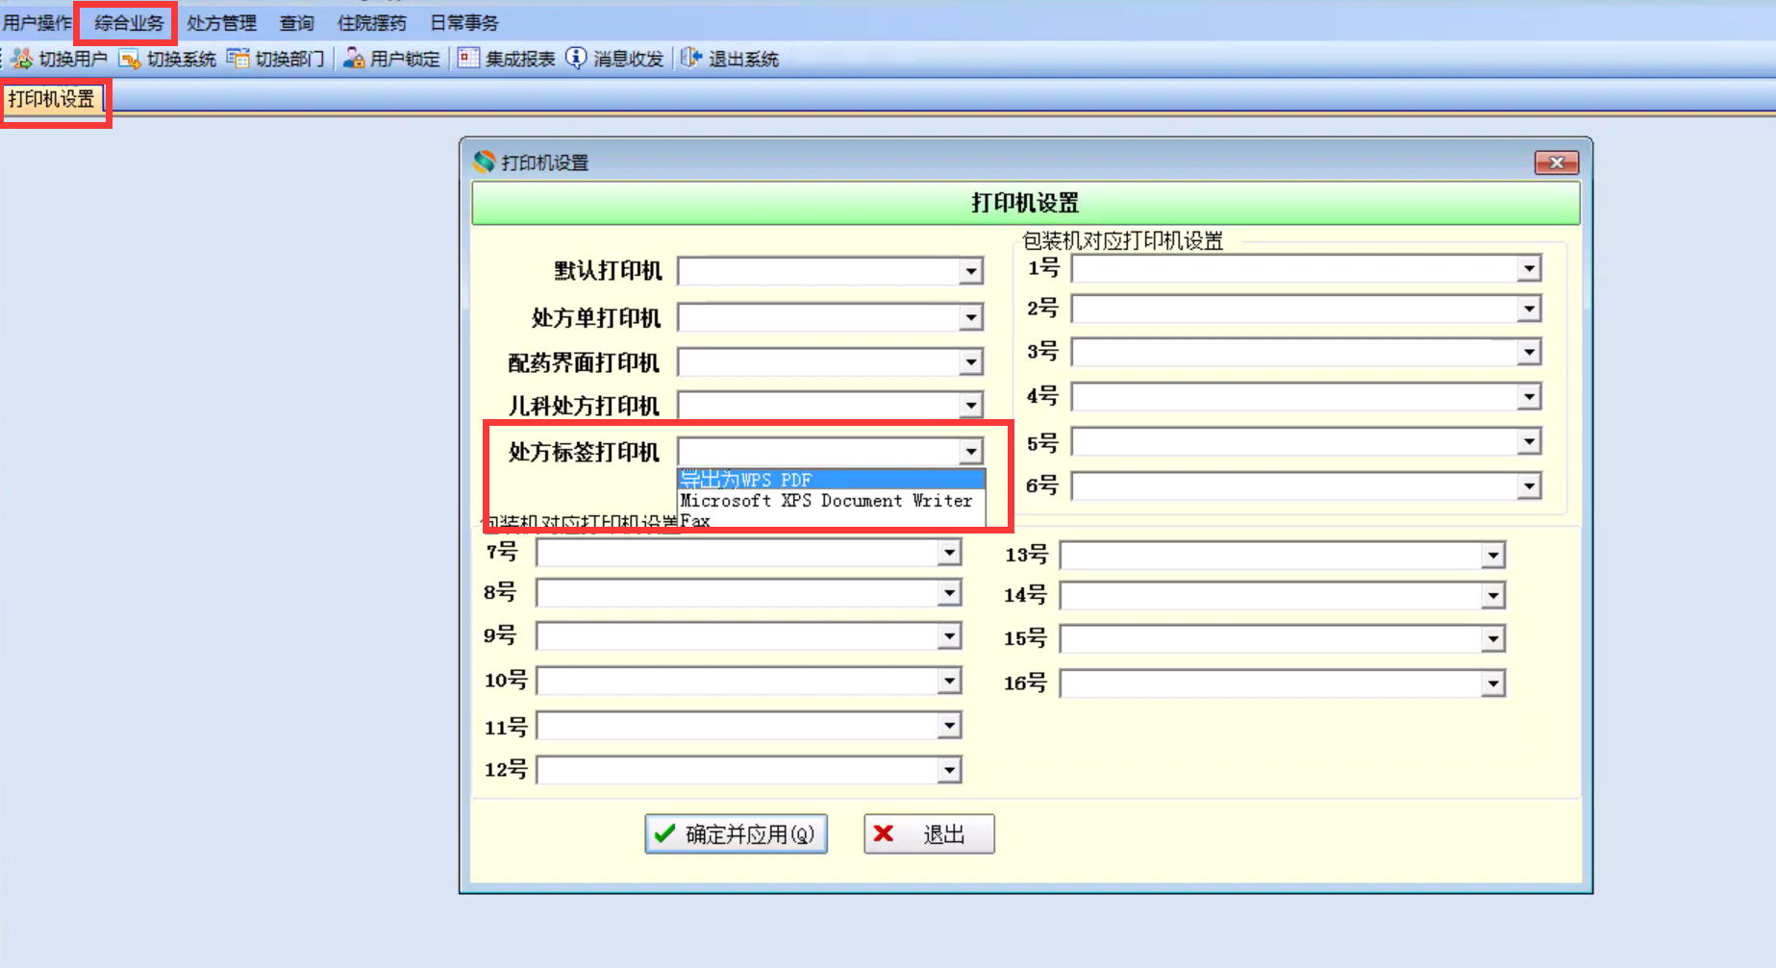Open the 处方管理 menu

coord(221,23)
